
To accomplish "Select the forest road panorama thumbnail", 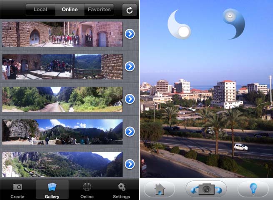I will coord(62,99).
